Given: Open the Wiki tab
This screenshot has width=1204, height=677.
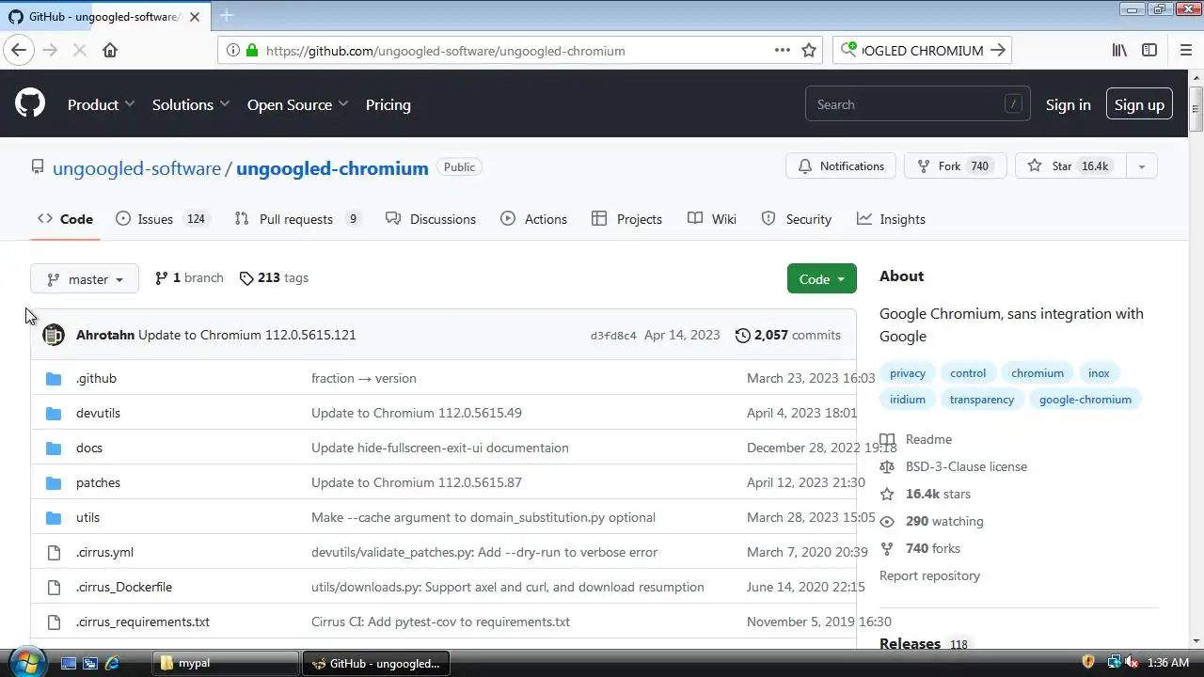Looking at the screenshot, I should (712, 219).
